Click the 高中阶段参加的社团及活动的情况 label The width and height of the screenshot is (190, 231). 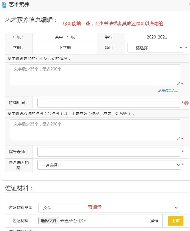(x=39, y=58)
